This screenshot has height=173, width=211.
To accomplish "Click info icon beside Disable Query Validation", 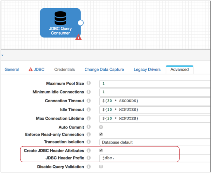I will click(88, 167).
